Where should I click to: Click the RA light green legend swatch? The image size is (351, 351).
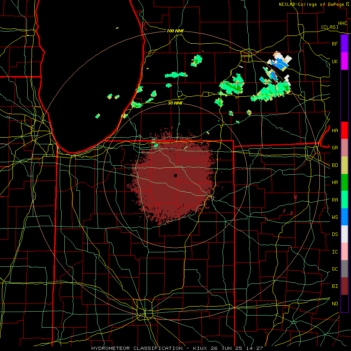click(344, 200)
